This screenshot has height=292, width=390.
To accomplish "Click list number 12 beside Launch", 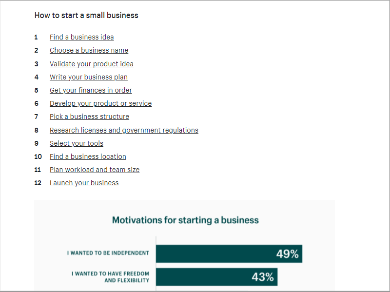I will [x=38, y=183].
